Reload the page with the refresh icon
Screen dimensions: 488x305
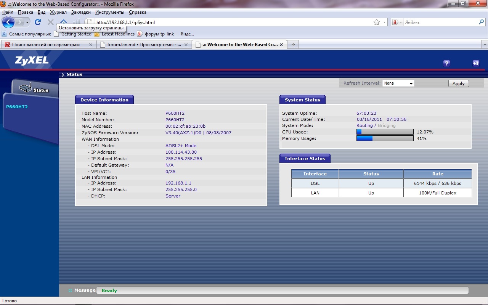37,22
